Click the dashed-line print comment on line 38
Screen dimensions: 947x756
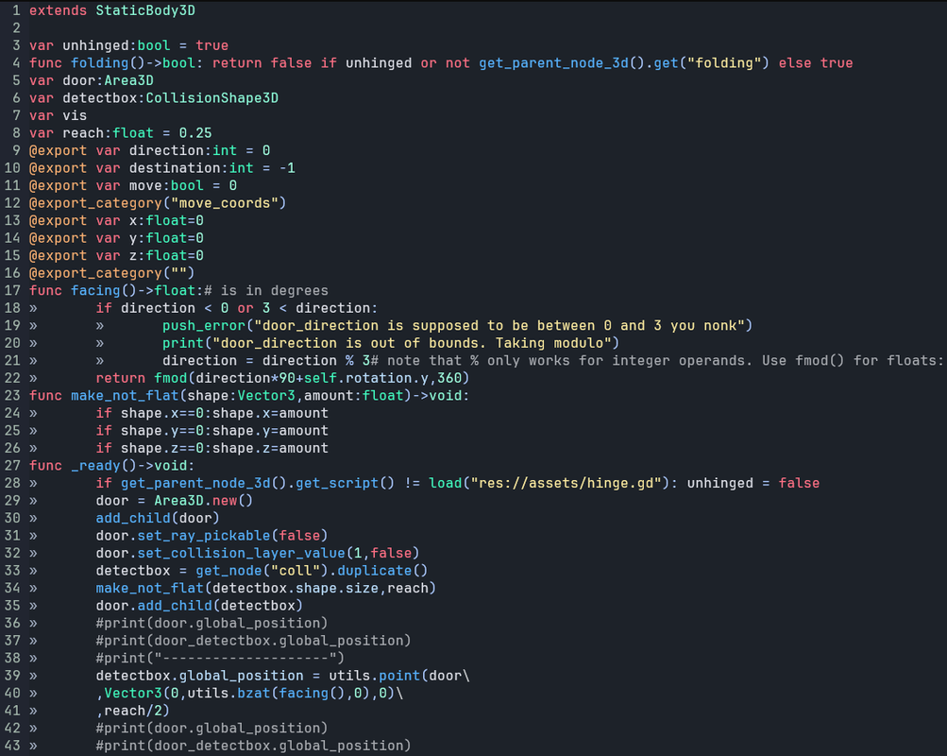pyautogui.click(x=220, y=659)
